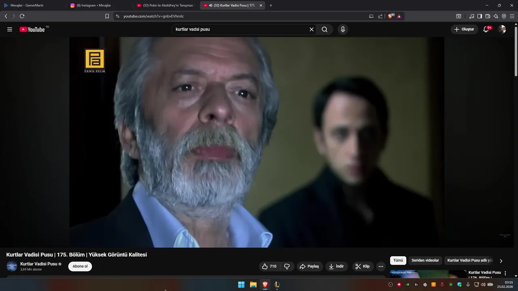Close the active Kurtlar Vadisi Pusu tab
This screenshot has height=291, width=518.
point(261,5)
